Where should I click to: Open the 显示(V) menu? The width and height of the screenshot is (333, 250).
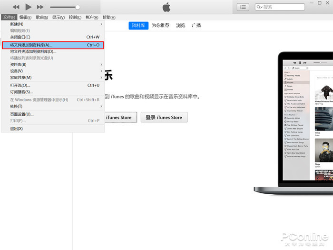59,17
